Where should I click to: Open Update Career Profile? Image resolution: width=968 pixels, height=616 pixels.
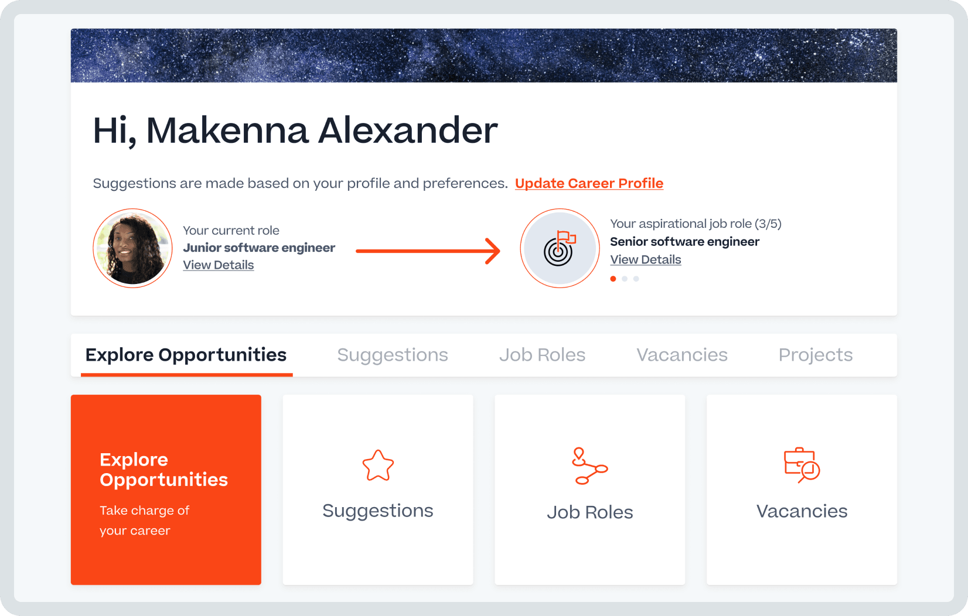[589, 183]
